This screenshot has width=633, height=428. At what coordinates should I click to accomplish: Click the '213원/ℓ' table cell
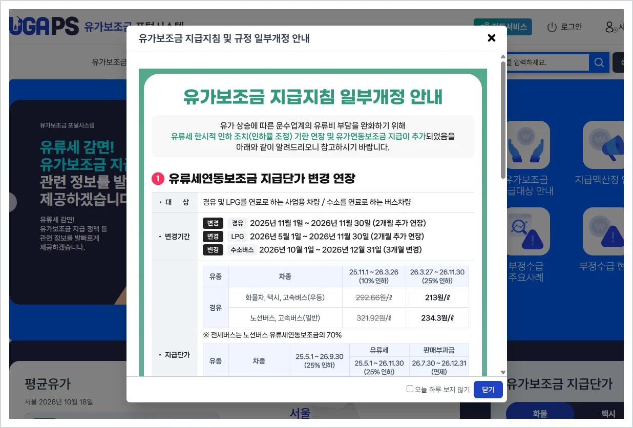pos(437,297)
